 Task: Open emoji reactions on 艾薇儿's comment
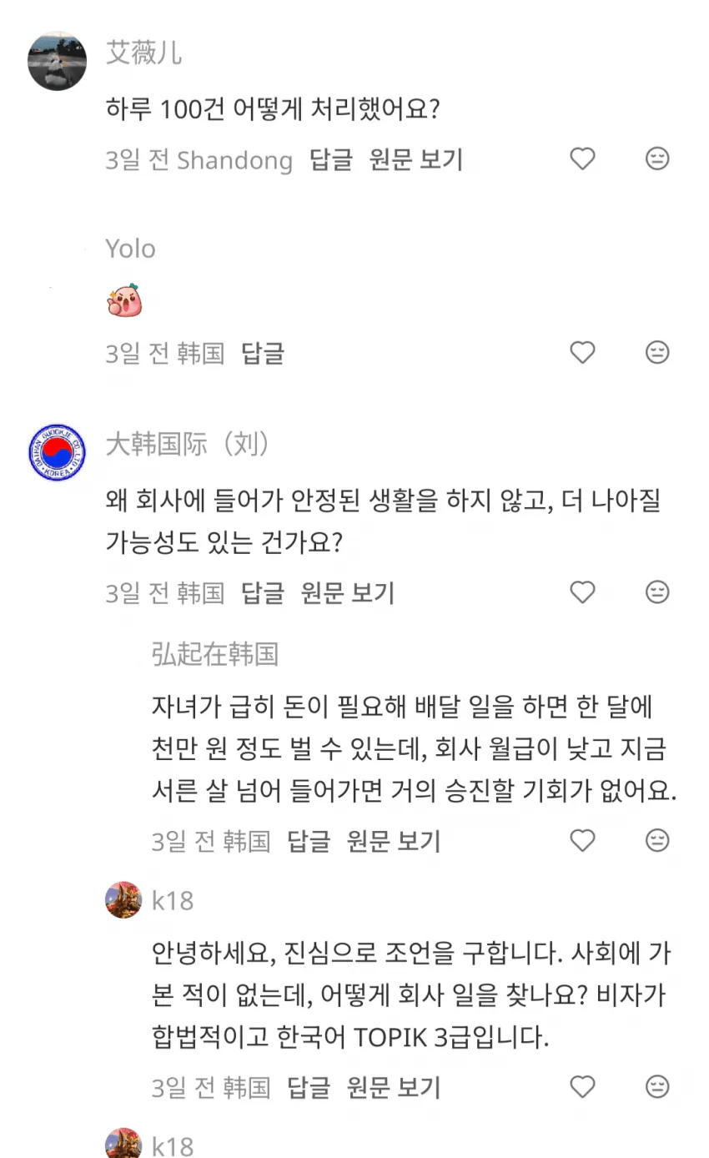coord(657,159)
